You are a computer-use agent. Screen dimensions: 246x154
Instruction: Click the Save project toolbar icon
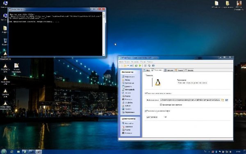(x=131, y=66)
